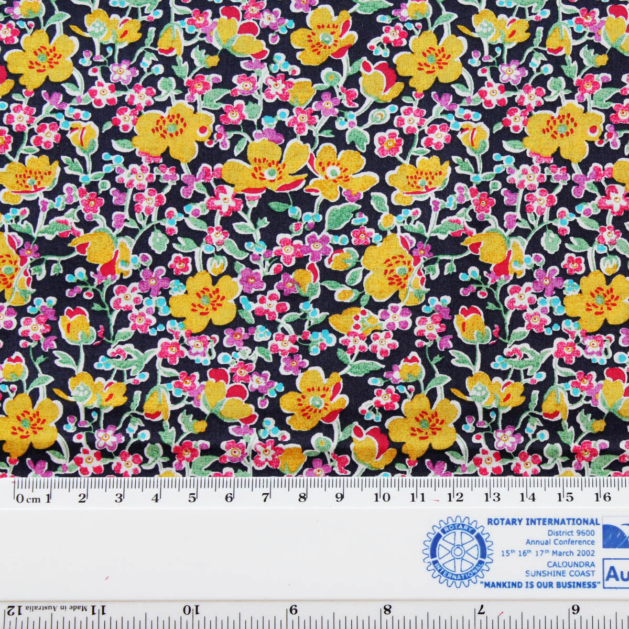This screenshot has height=629, width=629.
Task: Click the number 13 on the top ruler scale
Action: point(492,497)
